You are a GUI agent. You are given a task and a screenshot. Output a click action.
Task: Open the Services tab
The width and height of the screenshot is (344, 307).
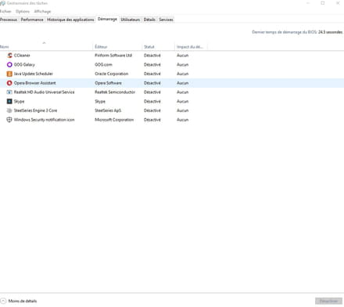coord(166,20)
